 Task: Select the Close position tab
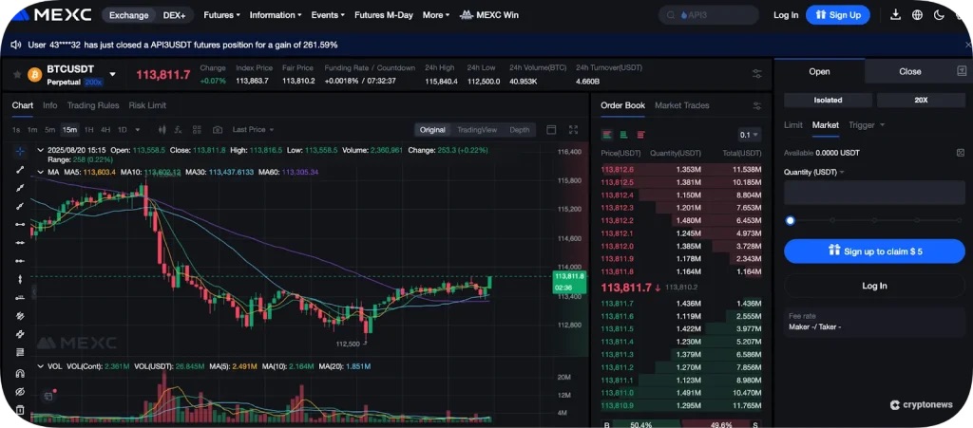click(x=909, y=71)
